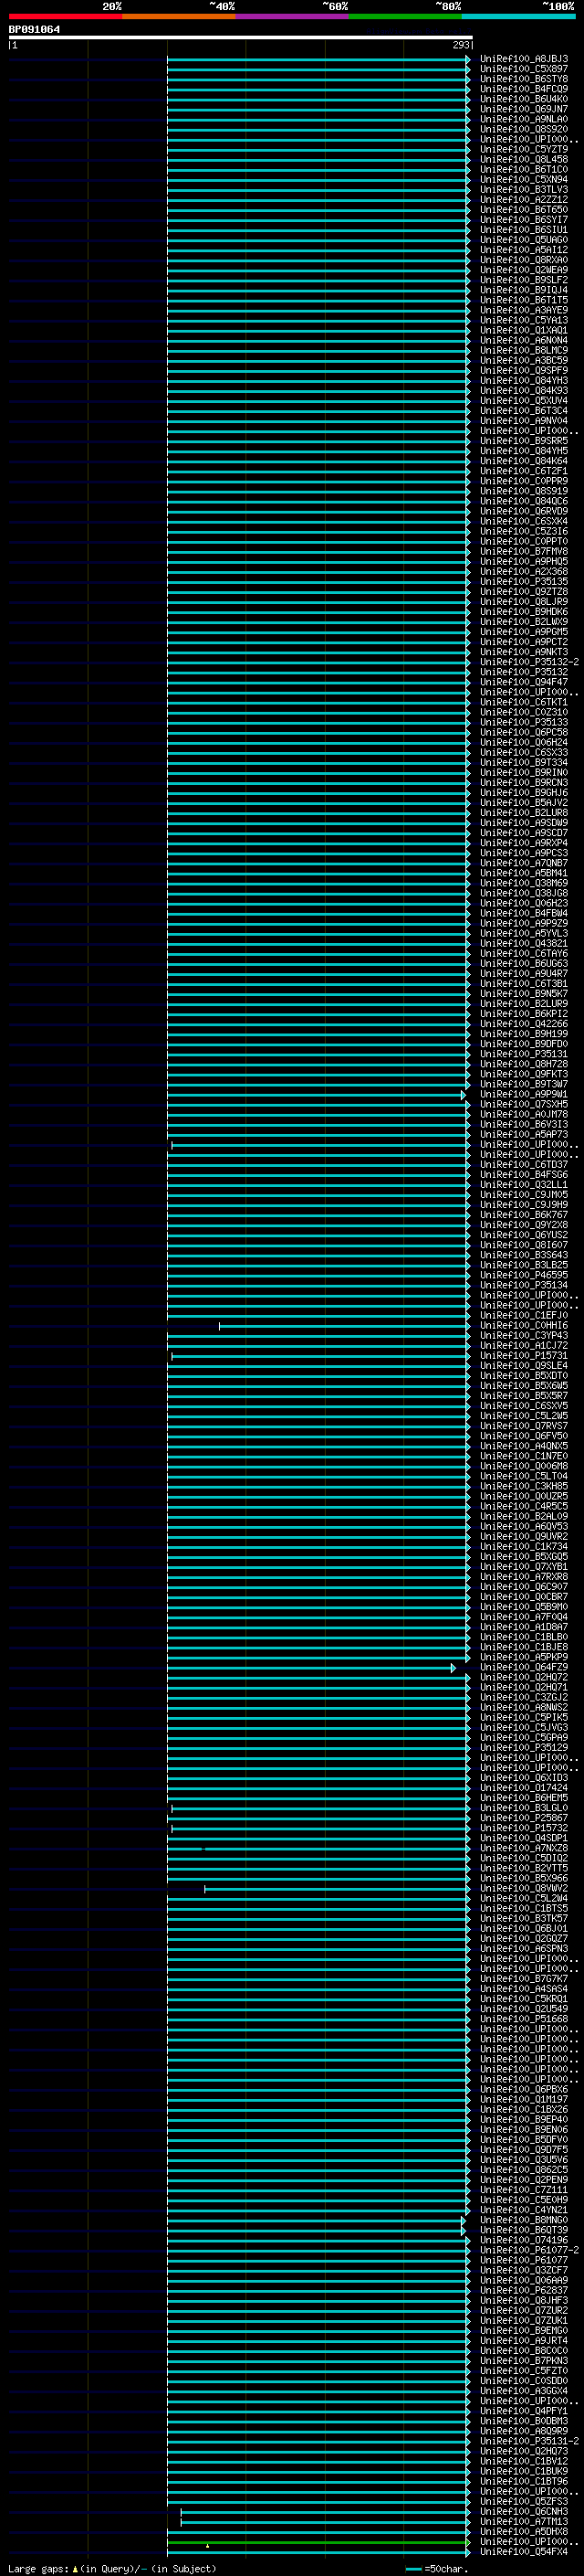
Task: Select label UniRef100_Q8S920
Action: pos(524,129)
